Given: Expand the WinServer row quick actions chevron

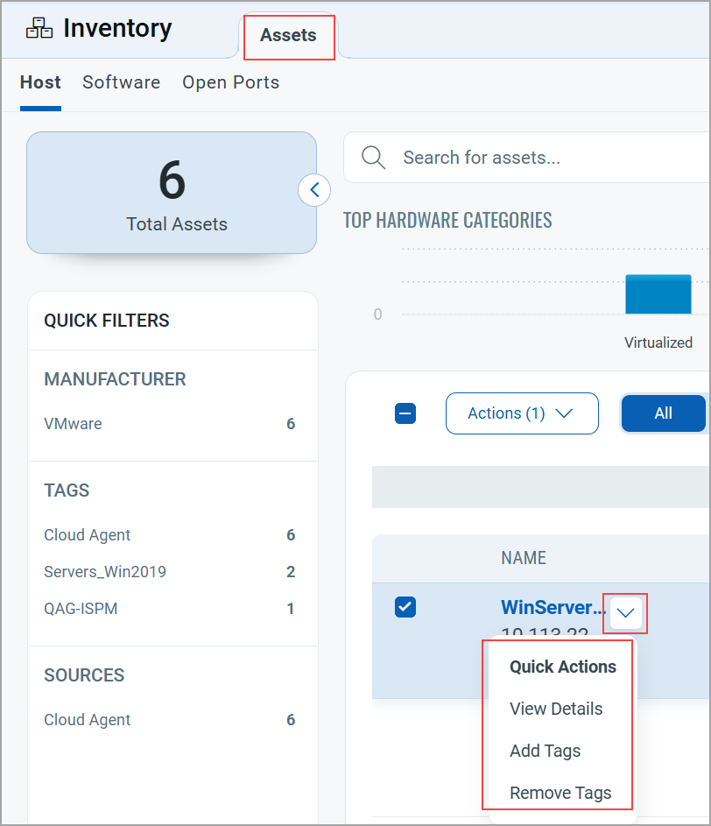Looking at the screenshot, I should pos(624,613).
